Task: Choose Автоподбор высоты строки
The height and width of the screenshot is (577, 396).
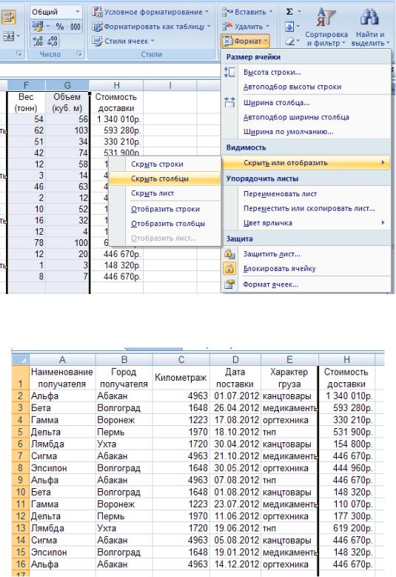Action: coord(306,87)
